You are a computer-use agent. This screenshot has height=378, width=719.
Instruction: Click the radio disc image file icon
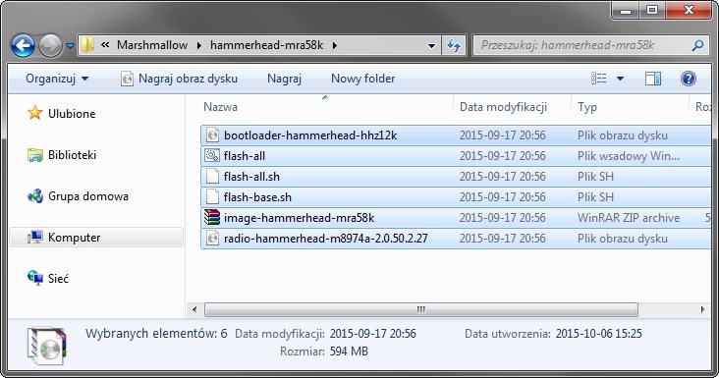(212, 239)
